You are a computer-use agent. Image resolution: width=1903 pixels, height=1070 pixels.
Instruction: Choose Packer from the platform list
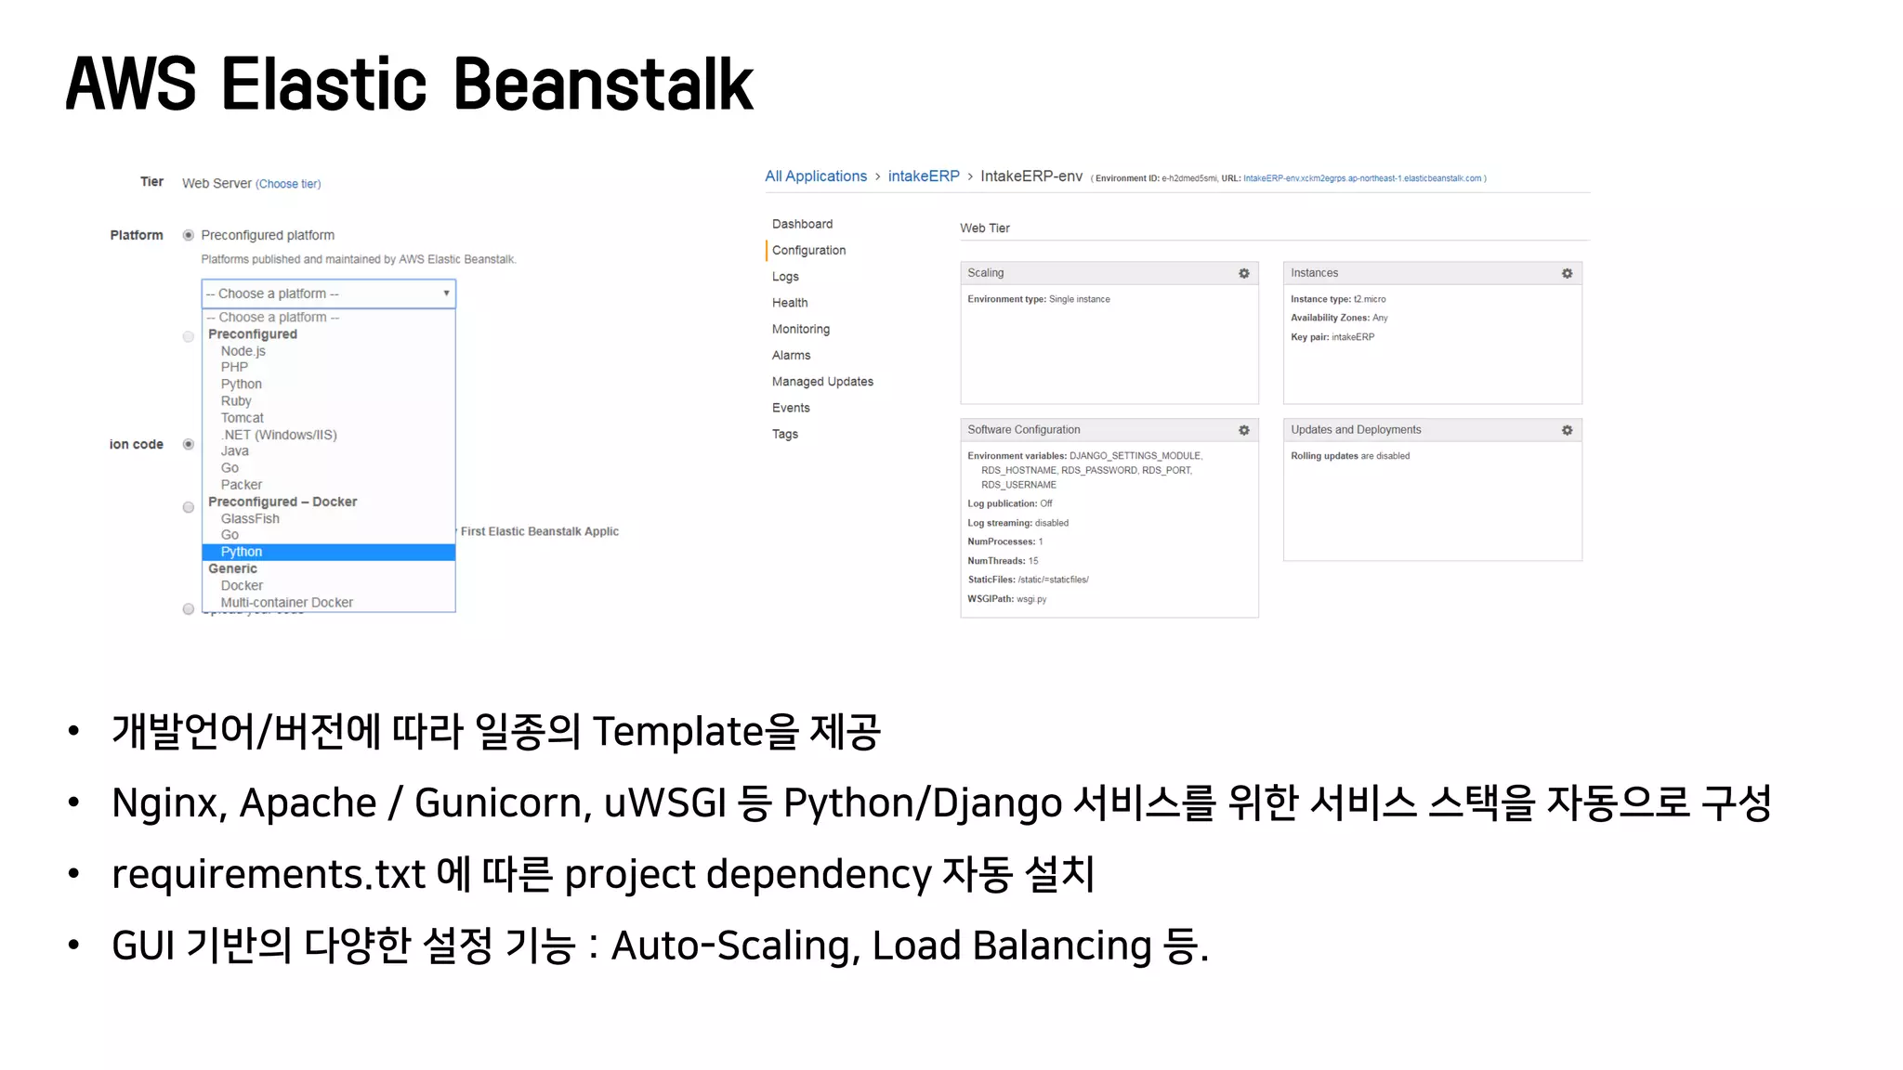pyautogui.click(x=241, y=485)
